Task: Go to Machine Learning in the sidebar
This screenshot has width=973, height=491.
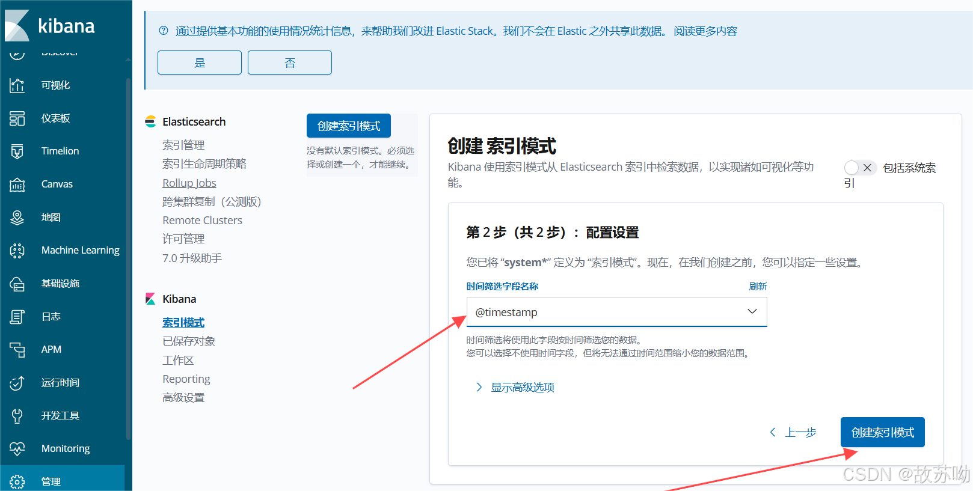Action: tap(81, 251)
